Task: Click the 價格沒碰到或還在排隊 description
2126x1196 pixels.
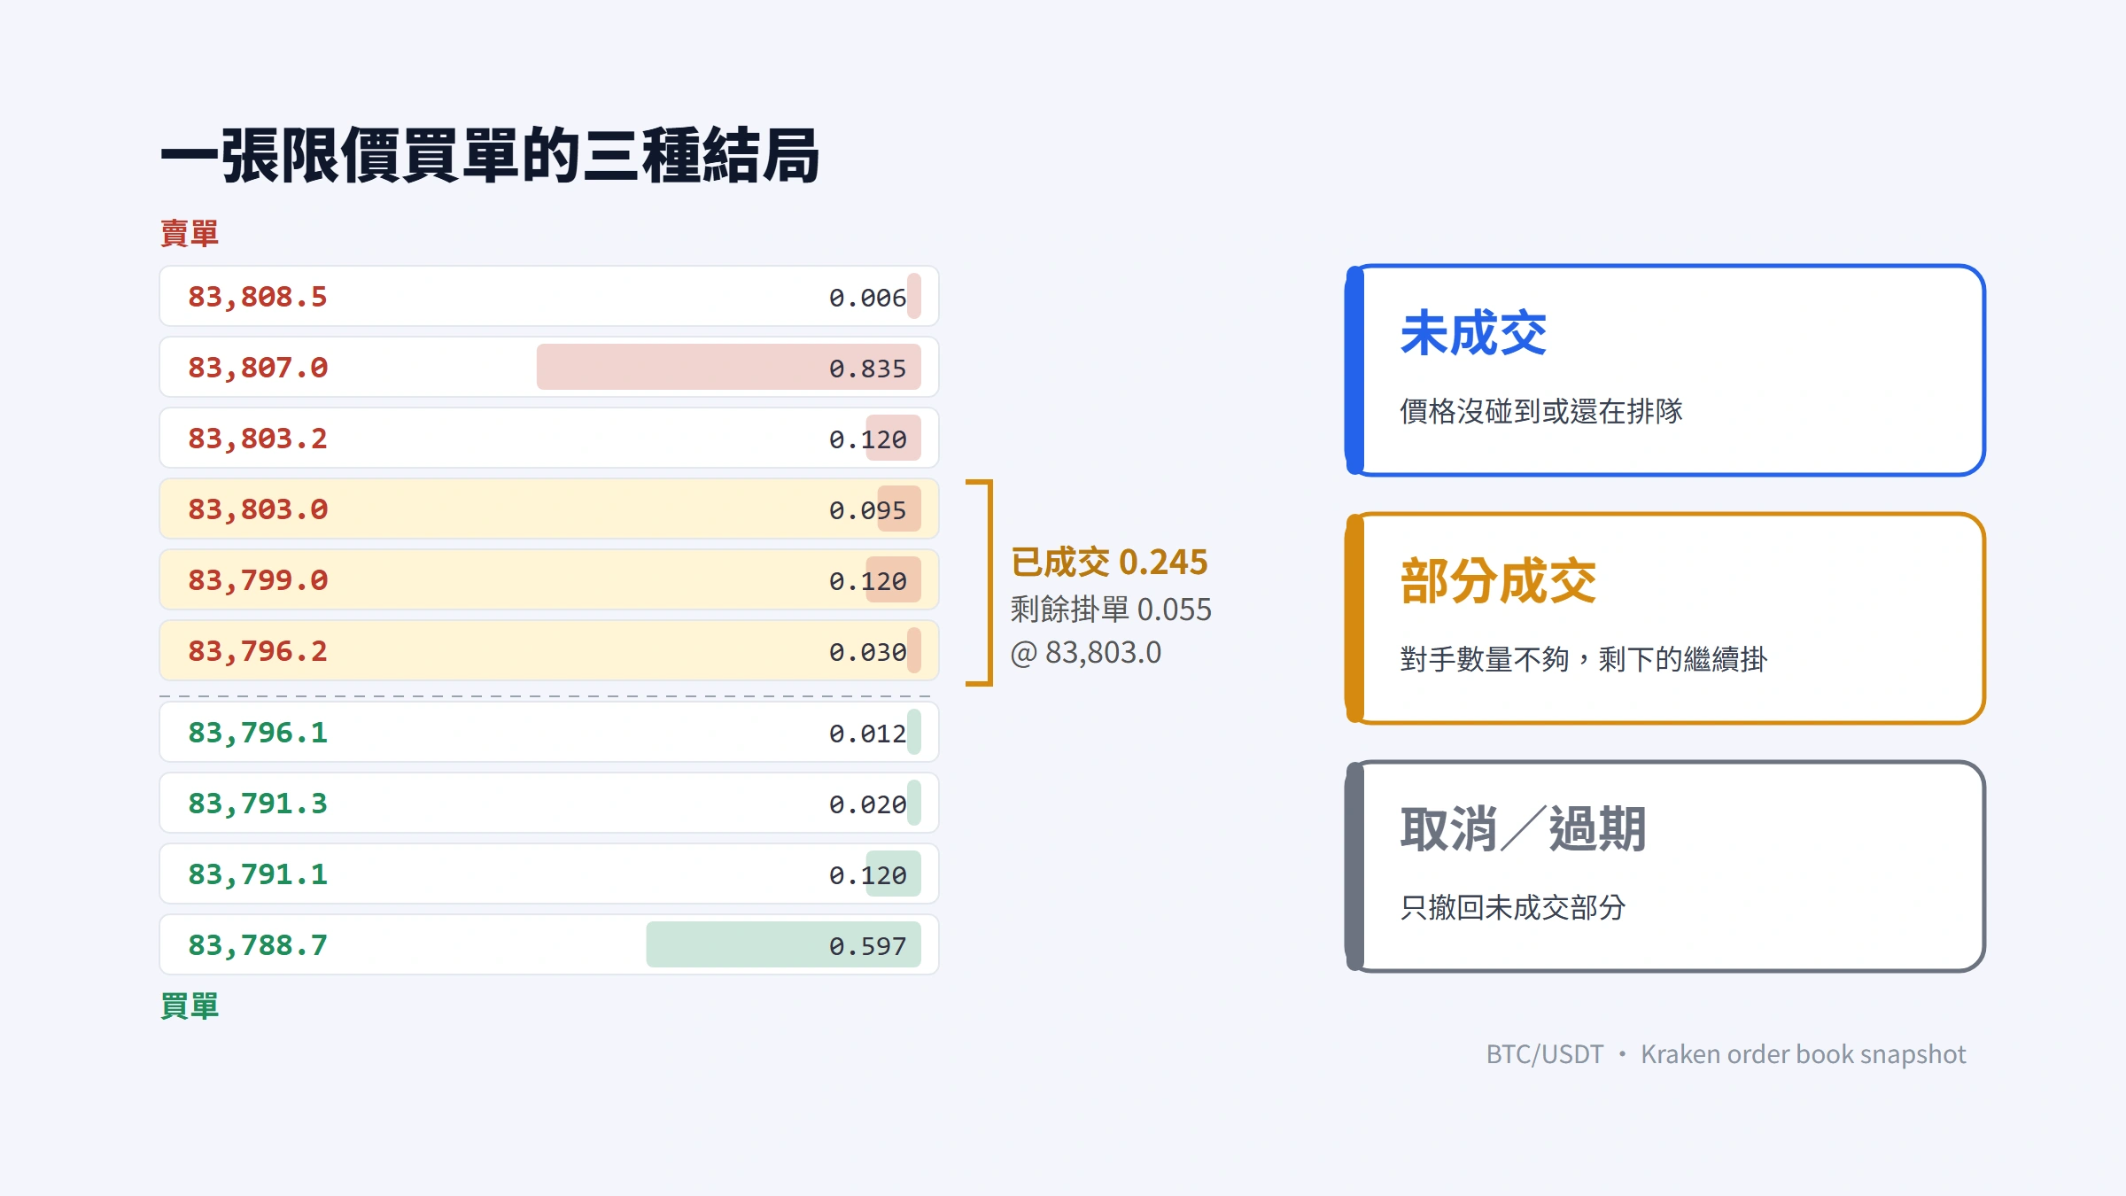Action: [x=1541, y=411]
